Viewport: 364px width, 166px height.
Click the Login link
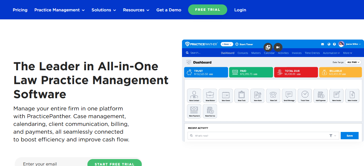pyautogui.click(x=240, y=10)
